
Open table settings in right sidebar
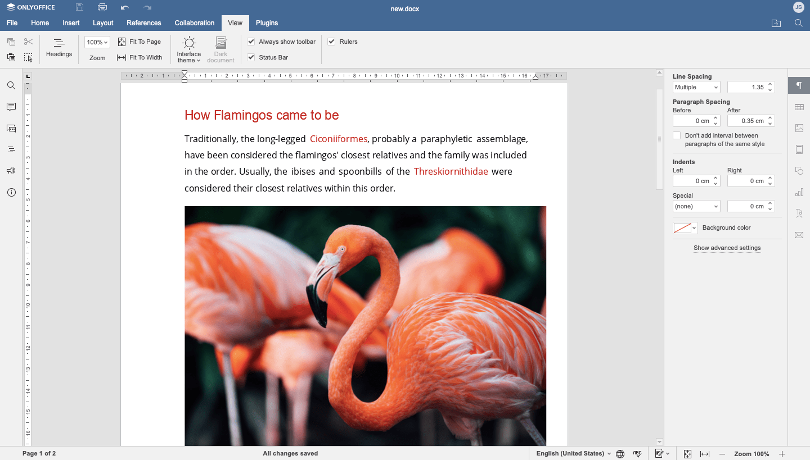(x=799, y=107)
